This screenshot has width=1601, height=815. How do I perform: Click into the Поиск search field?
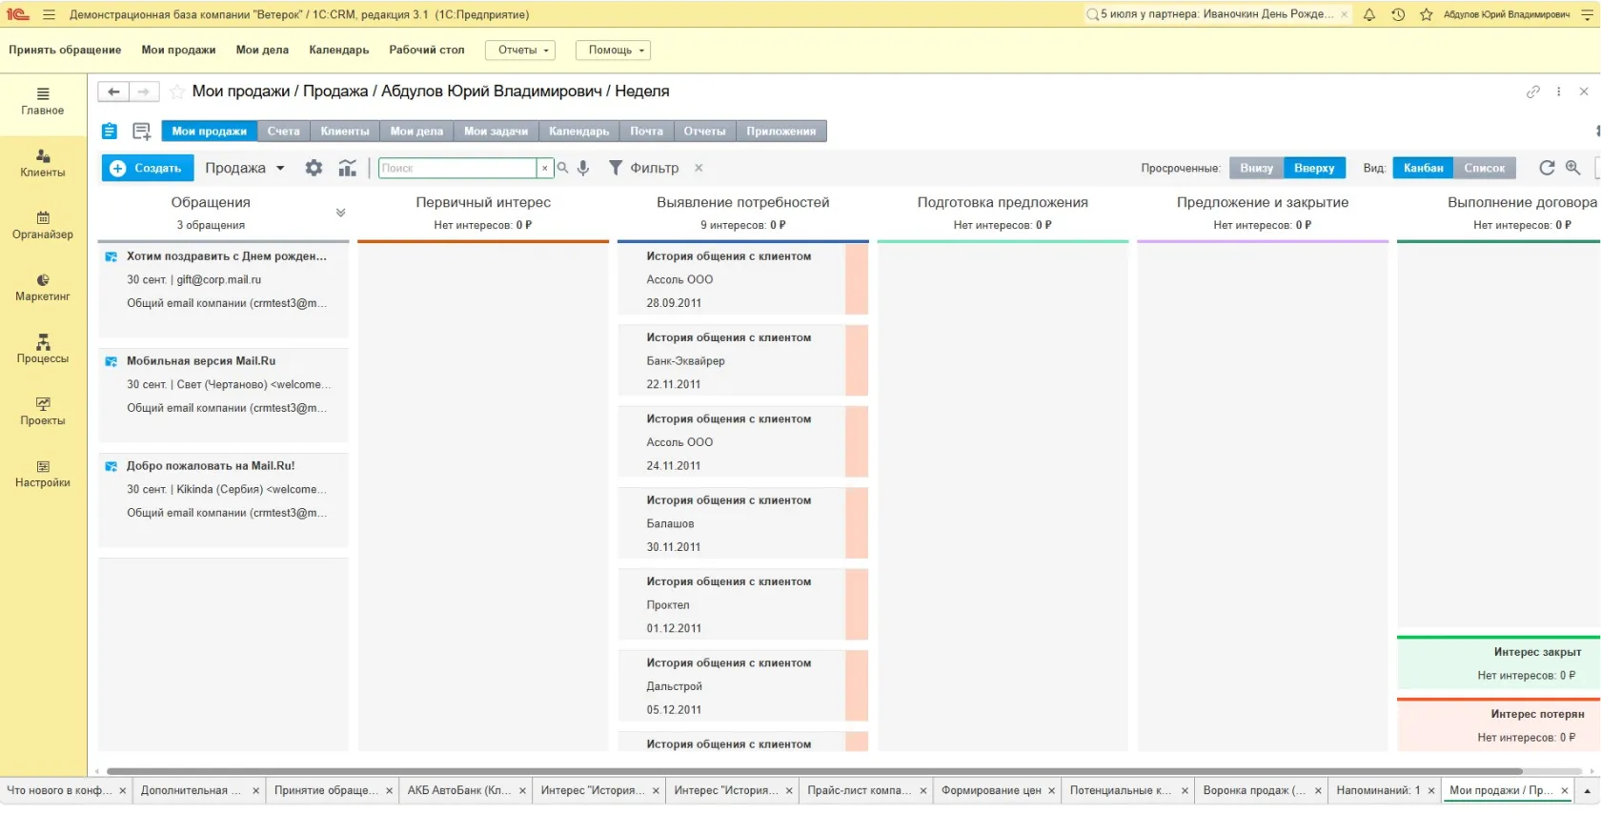coord(457,168)
